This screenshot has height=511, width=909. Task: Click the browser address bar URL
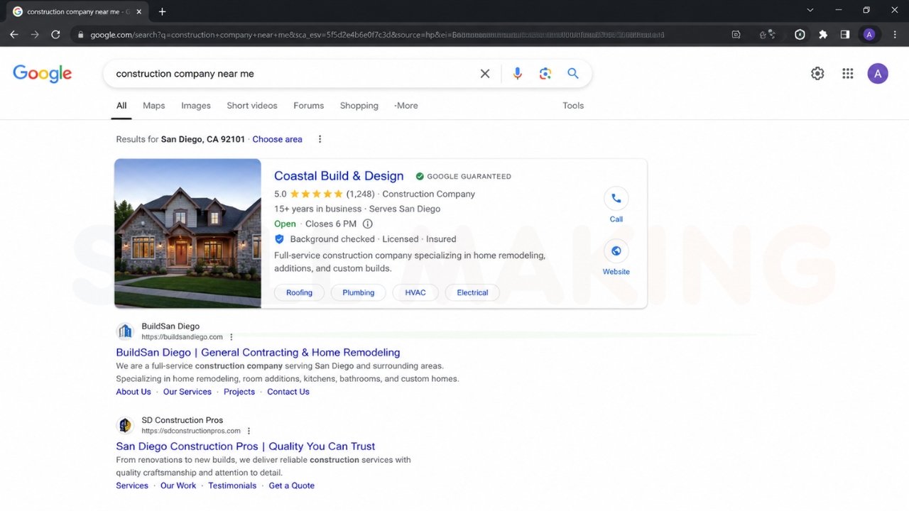pos(376,35)
